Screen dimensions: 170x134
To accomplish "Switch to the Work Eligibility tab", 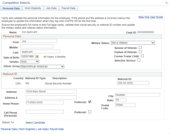I will click(x=33, y=8).
